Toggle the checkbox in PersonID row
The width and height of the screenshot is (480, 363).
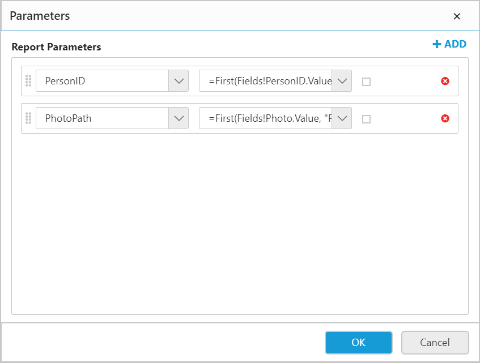[x=366, y=82]
